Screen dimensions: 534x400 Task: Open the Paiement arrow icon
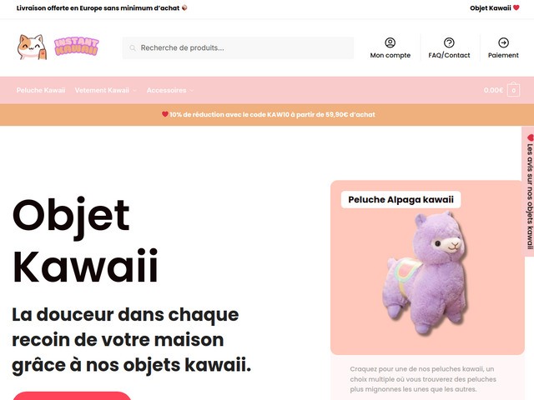[x=503, y=42]
